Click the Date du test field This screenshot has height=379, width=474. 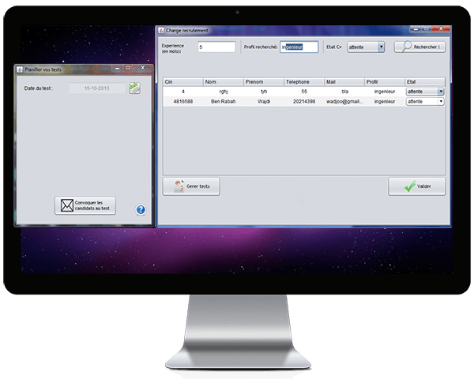97,88
